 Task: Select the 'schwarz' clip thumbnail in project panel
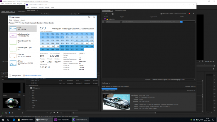(12, 88)
